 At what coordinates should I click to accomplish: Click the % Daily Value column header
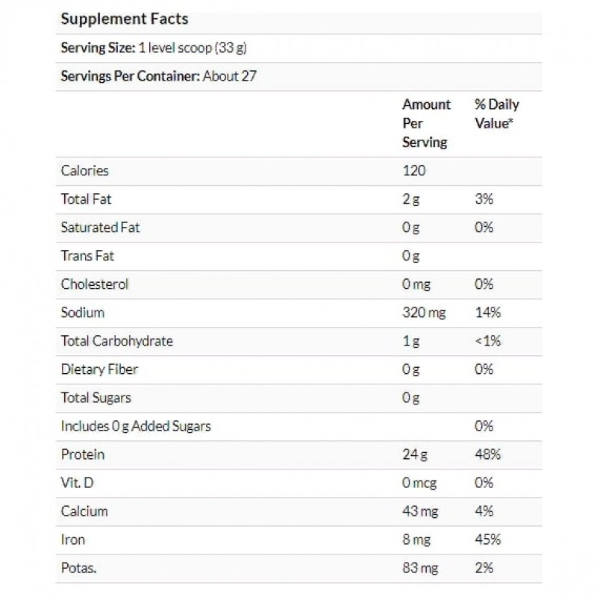pyautogui.click(x=496, y=113)
